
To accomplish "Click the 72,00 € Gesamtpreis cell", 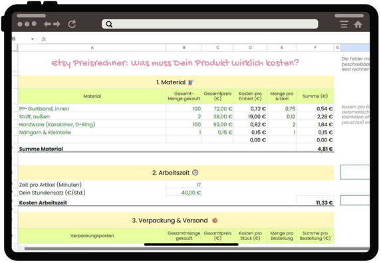I will click(x=217, y=109).
